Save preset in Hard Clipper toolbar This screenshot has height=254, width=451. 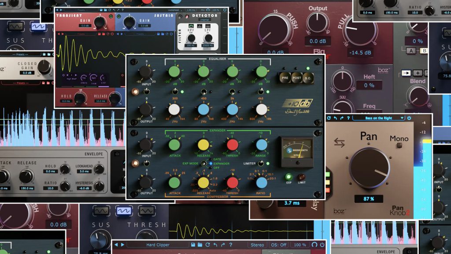193,245
